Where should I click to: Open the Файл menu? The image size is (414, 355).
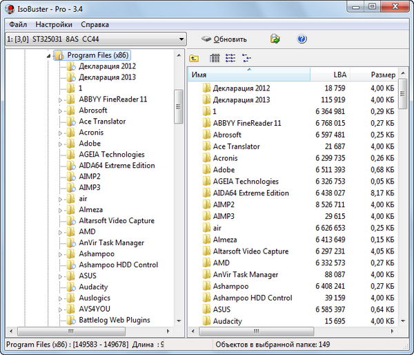(x=18, y=24)
